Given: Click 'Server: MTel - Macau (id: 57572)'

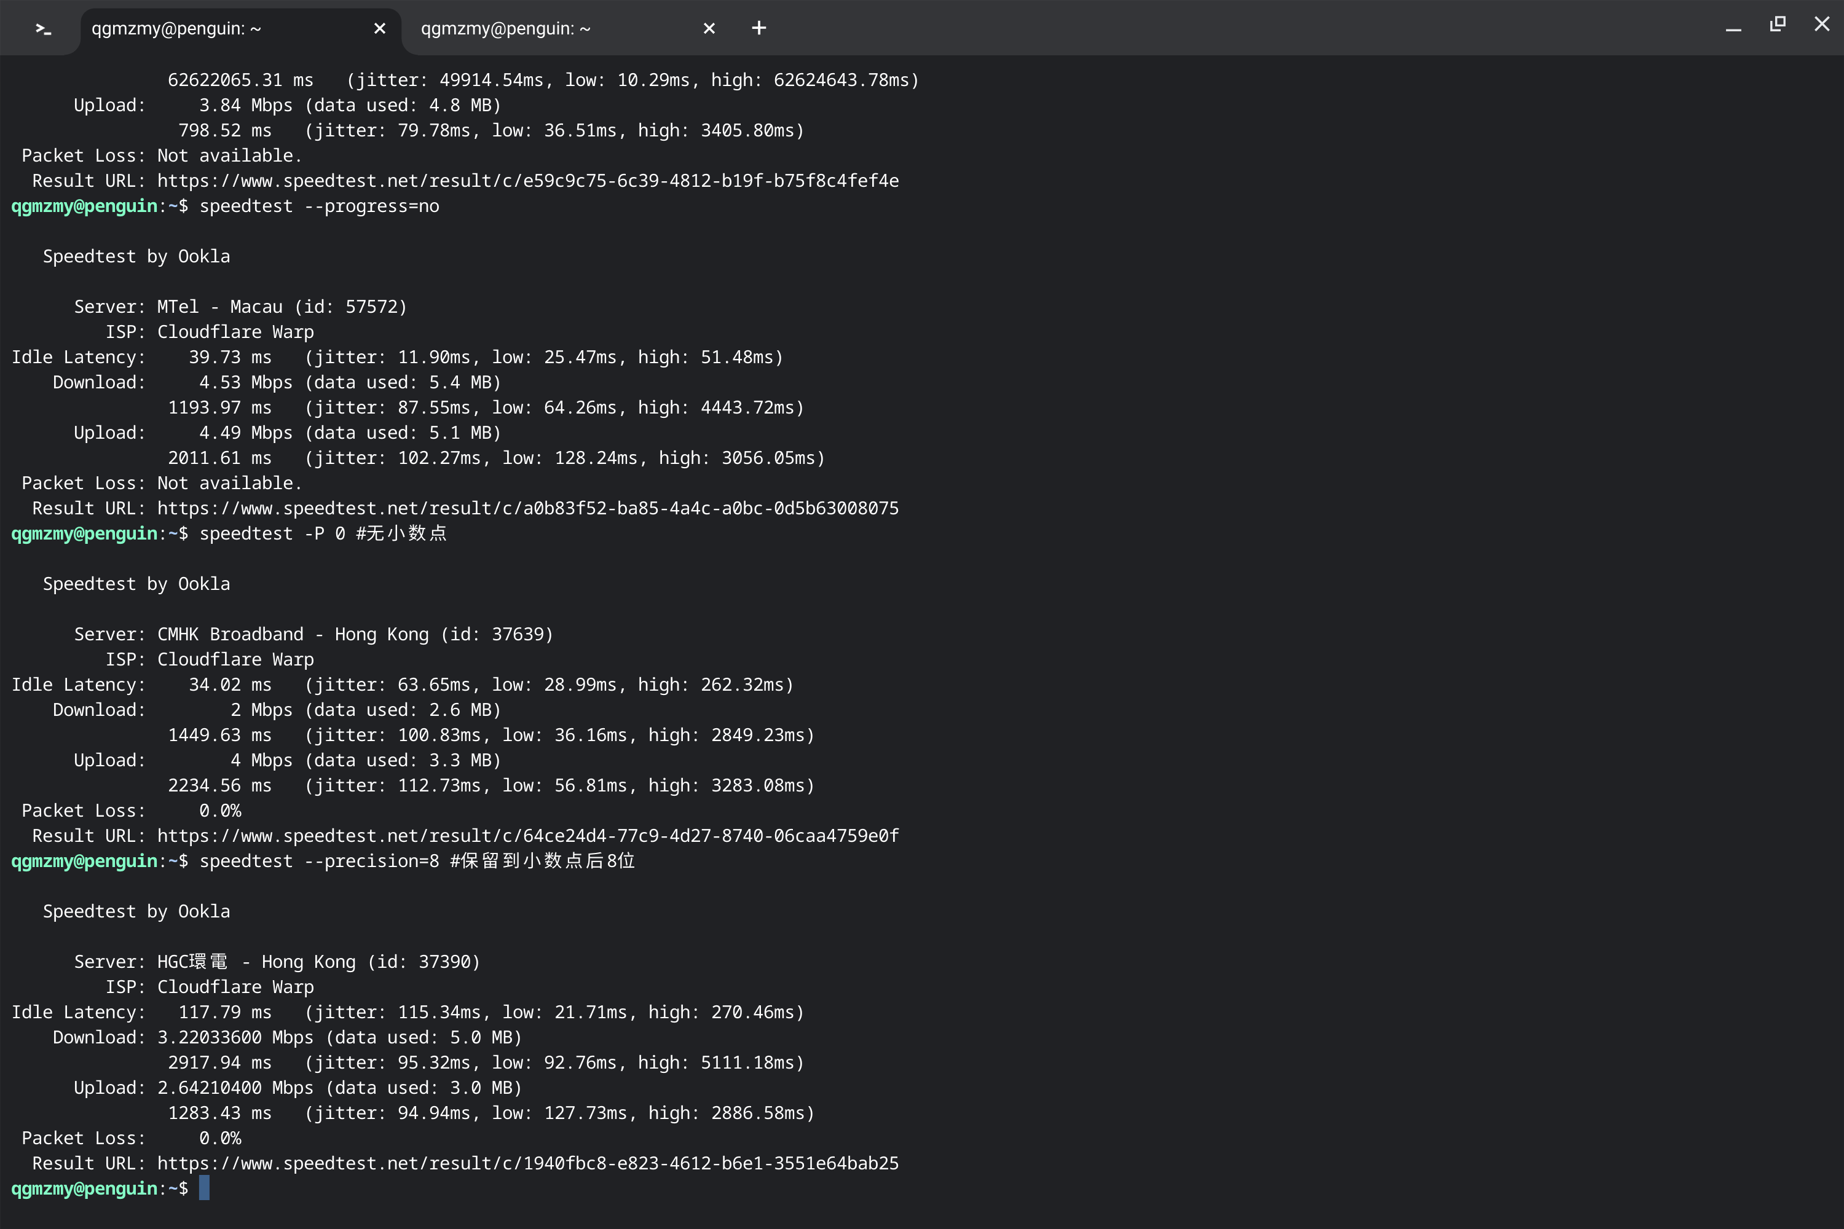Looking at the screenshot, I should click(x=241, y=307).
